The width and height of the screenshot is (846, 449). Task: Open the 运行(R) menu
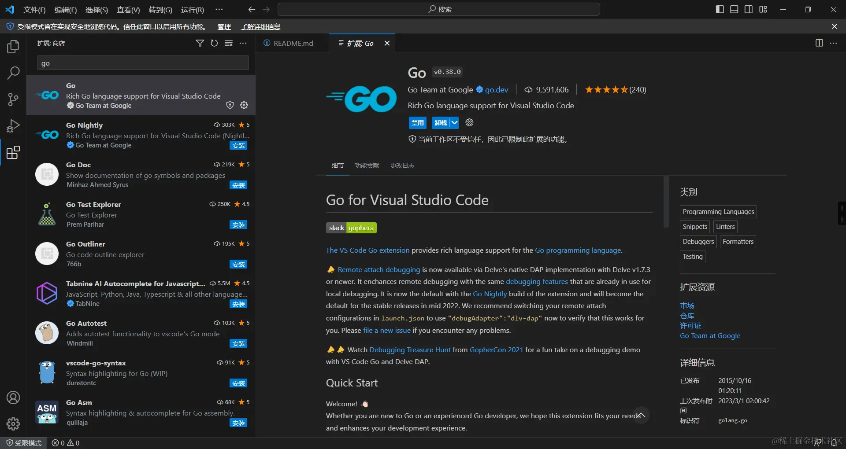(x=193, y=10)
